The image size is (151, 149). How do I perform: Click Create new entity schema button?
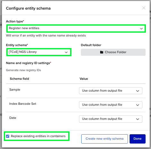coord(105,139)
